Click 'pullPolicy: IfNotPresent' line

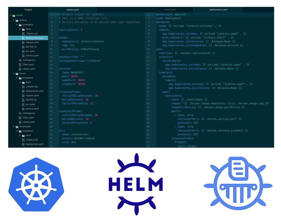[81, 49]
